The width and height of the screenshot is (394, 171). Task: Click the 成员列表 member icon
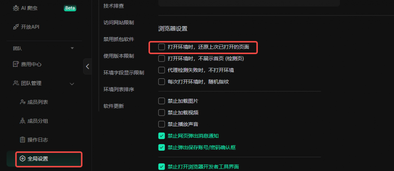tap(23, 102)
